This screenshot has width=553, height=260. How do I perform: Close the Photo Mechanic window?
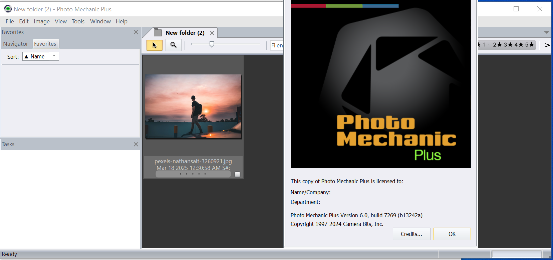[540, 9]
